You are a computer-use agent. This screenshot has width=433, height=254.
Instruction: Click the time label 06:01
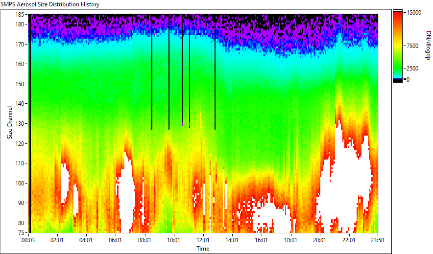point(115,240)
